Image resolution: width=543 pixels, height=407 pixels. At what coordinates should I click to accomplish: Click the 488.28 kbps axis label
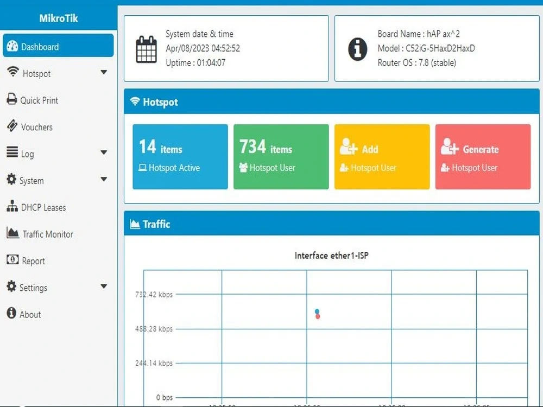pos(154,329)
